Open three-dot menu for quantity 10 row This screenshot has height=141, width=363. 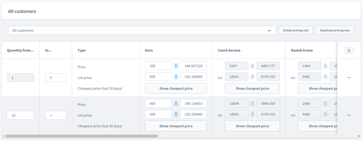coord(349,115)
